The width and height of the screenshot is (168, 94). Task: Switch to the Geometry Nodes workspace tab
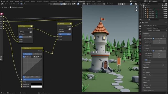[91, 2]
